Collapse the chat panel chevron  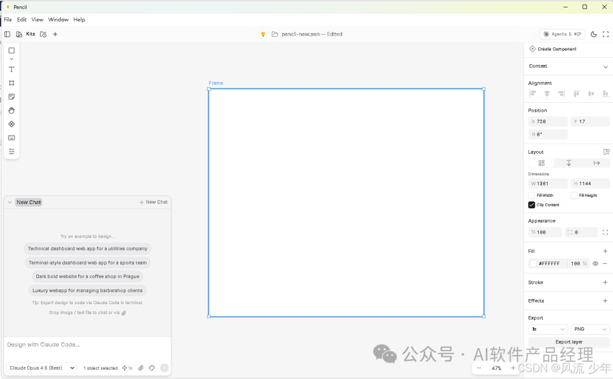(x=10, y=203)
